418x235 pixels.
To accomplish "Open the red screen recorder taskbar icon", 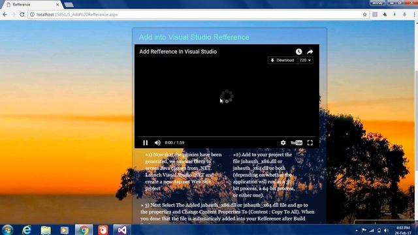I will 103,230.
